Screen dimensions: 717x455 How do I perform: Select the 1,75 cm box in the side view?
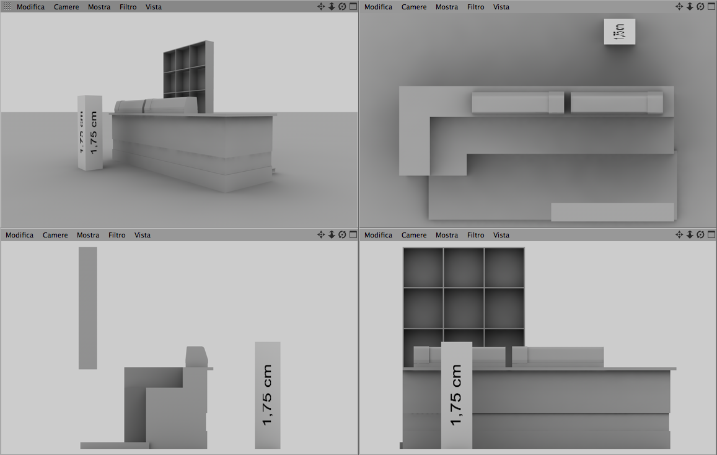click(x=268, y=395)
